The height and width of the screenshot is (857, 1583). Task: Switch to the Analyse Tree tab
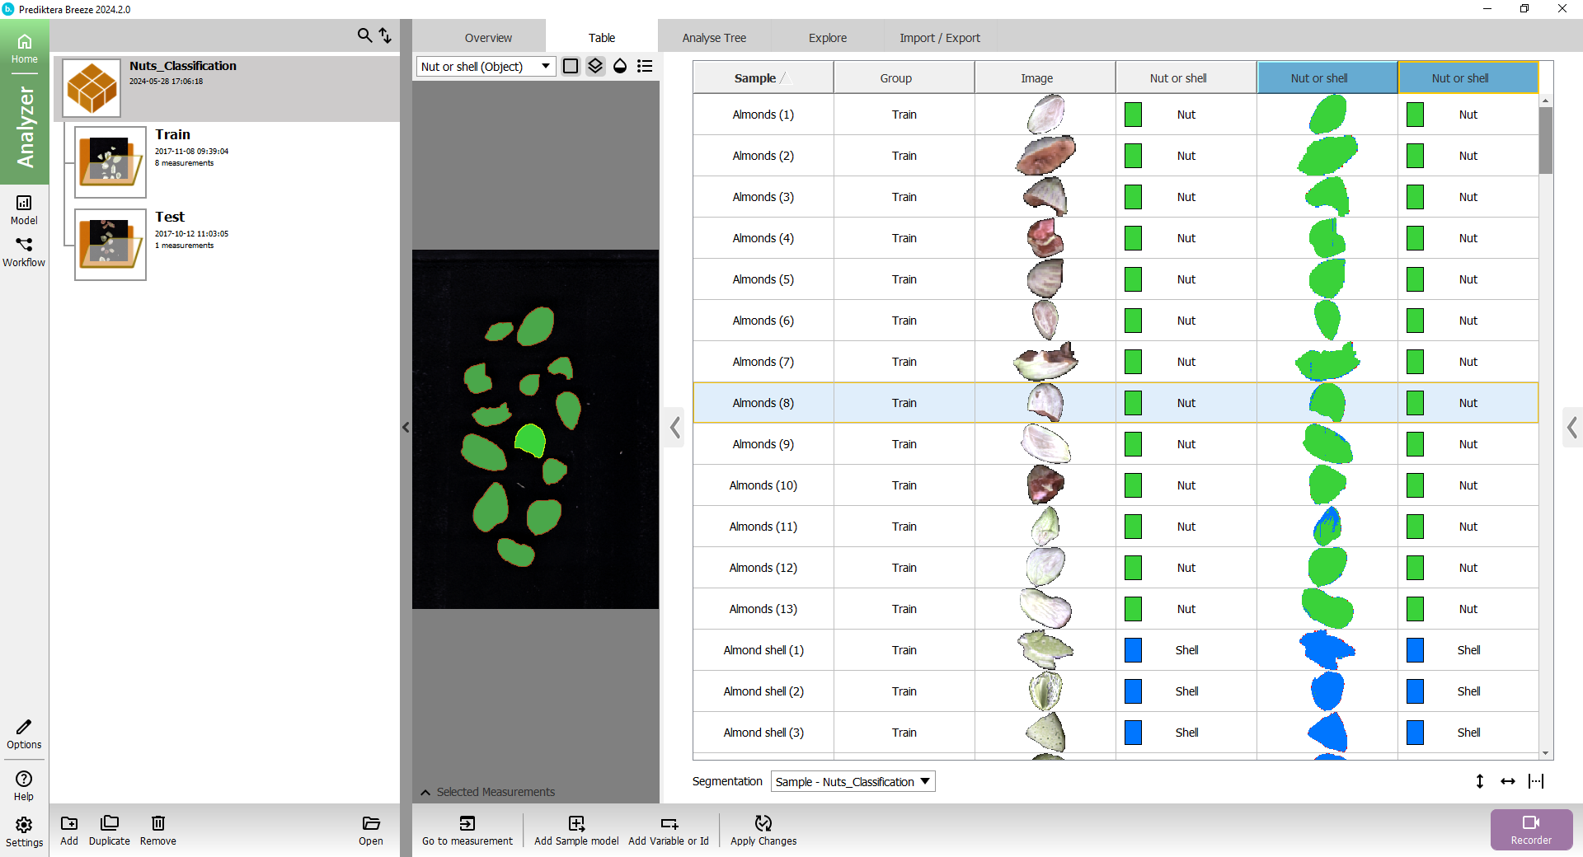coord(714,38)
